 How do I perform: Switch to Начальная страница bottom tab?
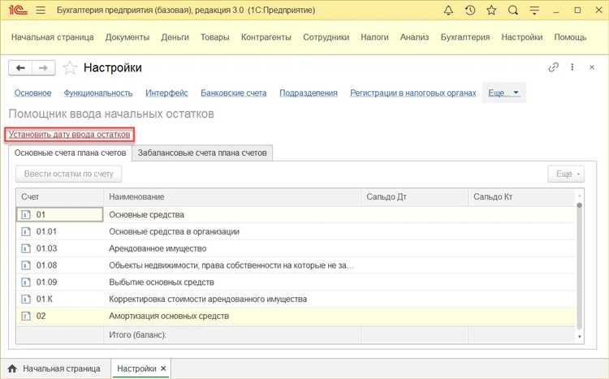[55, 368]
